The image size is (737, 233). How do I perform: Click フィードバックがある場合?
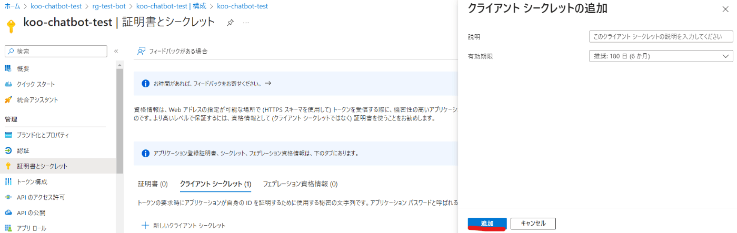click(172, 51)
